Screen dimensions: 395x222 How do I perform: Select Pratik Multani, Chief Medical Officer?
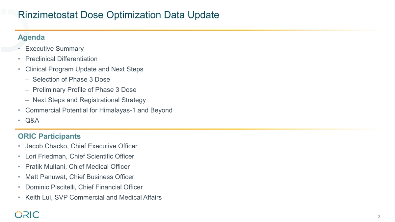[77, 166]
